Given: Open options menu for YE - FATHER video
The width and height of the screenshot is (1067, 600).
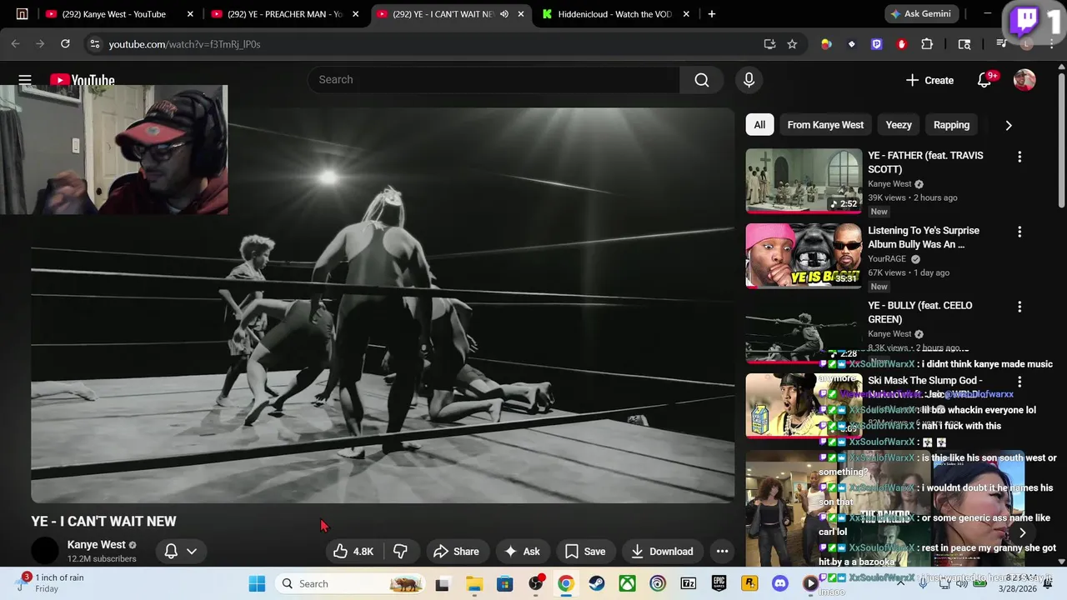Looking at the screenshot, I should coord(1019,157).
